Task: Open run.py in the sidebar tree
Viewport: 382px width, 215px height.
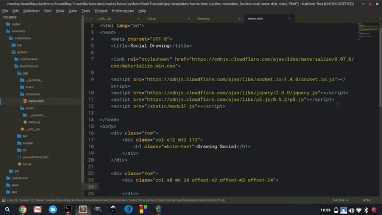Action: tap(25, 164)
